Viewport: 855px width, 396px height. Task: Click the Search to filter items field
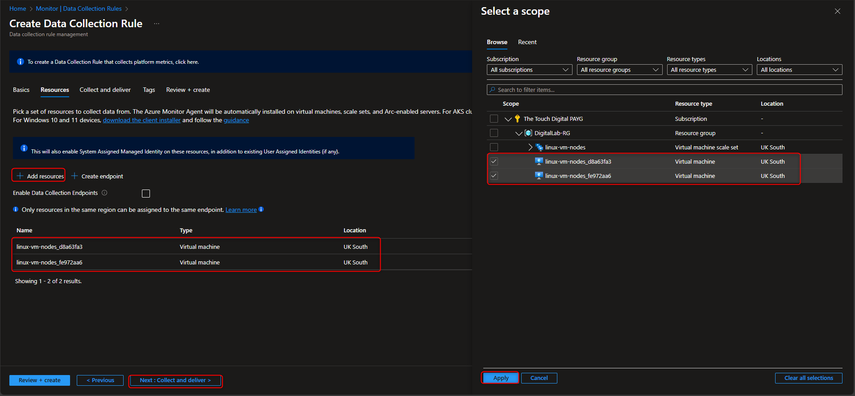(x=664, y=90)
